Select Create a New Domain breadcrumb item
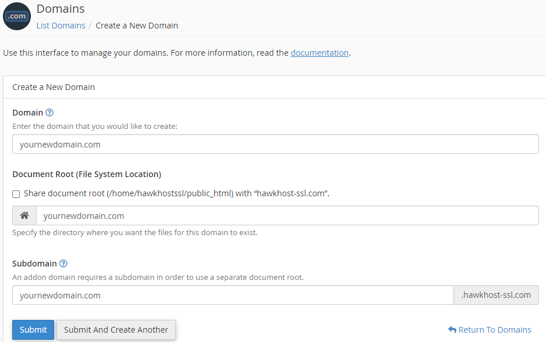The height and width of the screenshot is (342, 546). click(137, 26)
